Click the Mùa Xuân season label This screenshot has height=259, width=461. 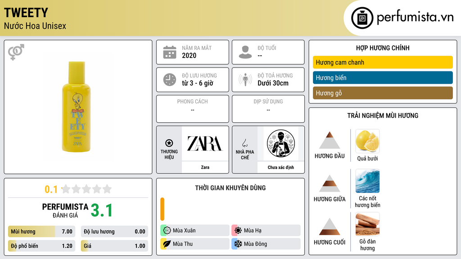click(x=184, y=231)
